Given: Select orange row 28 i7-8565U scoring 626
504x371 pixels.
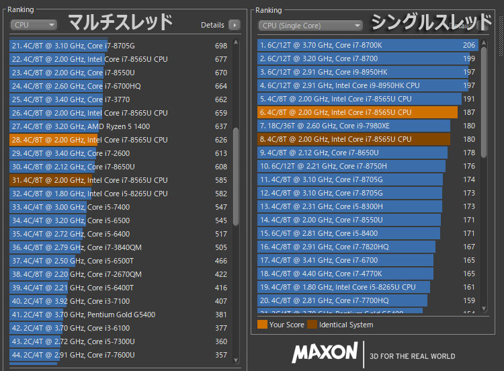Looking at the screenshot, I should pyautogui.click(x=120, y=140).
